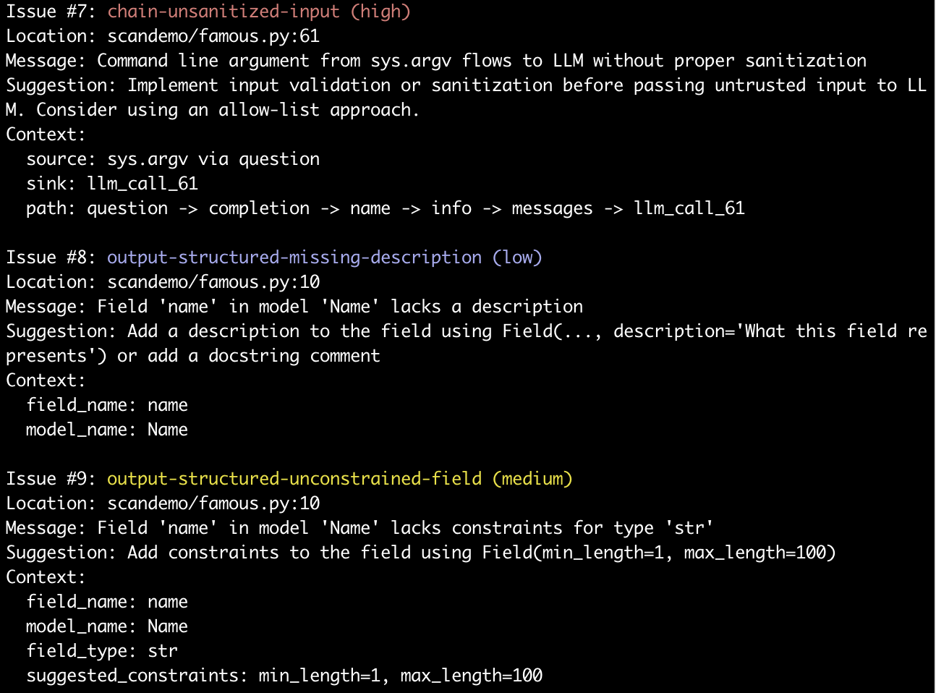The image size is (936, 693).
Task: Click the Issue #7 heading label
Action: (51, 12)
